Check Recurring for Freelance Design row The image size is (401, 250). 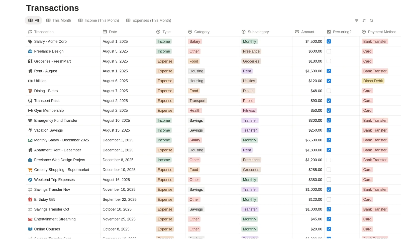[329, 51]
